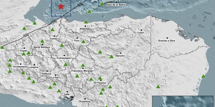
Task: Click the station triangle on the far east coast
Action: click(x=204, y=76)
